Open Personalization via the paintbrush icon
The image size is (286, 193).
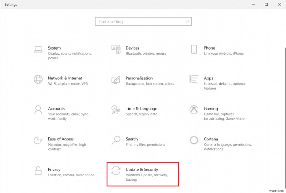click(x=116, y=79)
